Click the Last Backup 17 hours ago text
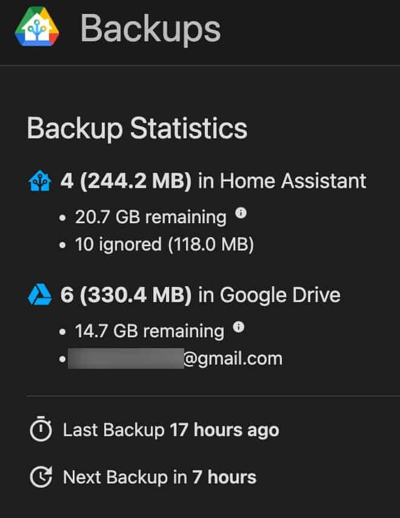Screen dimensions: 400x518 (x=171, y=430)
